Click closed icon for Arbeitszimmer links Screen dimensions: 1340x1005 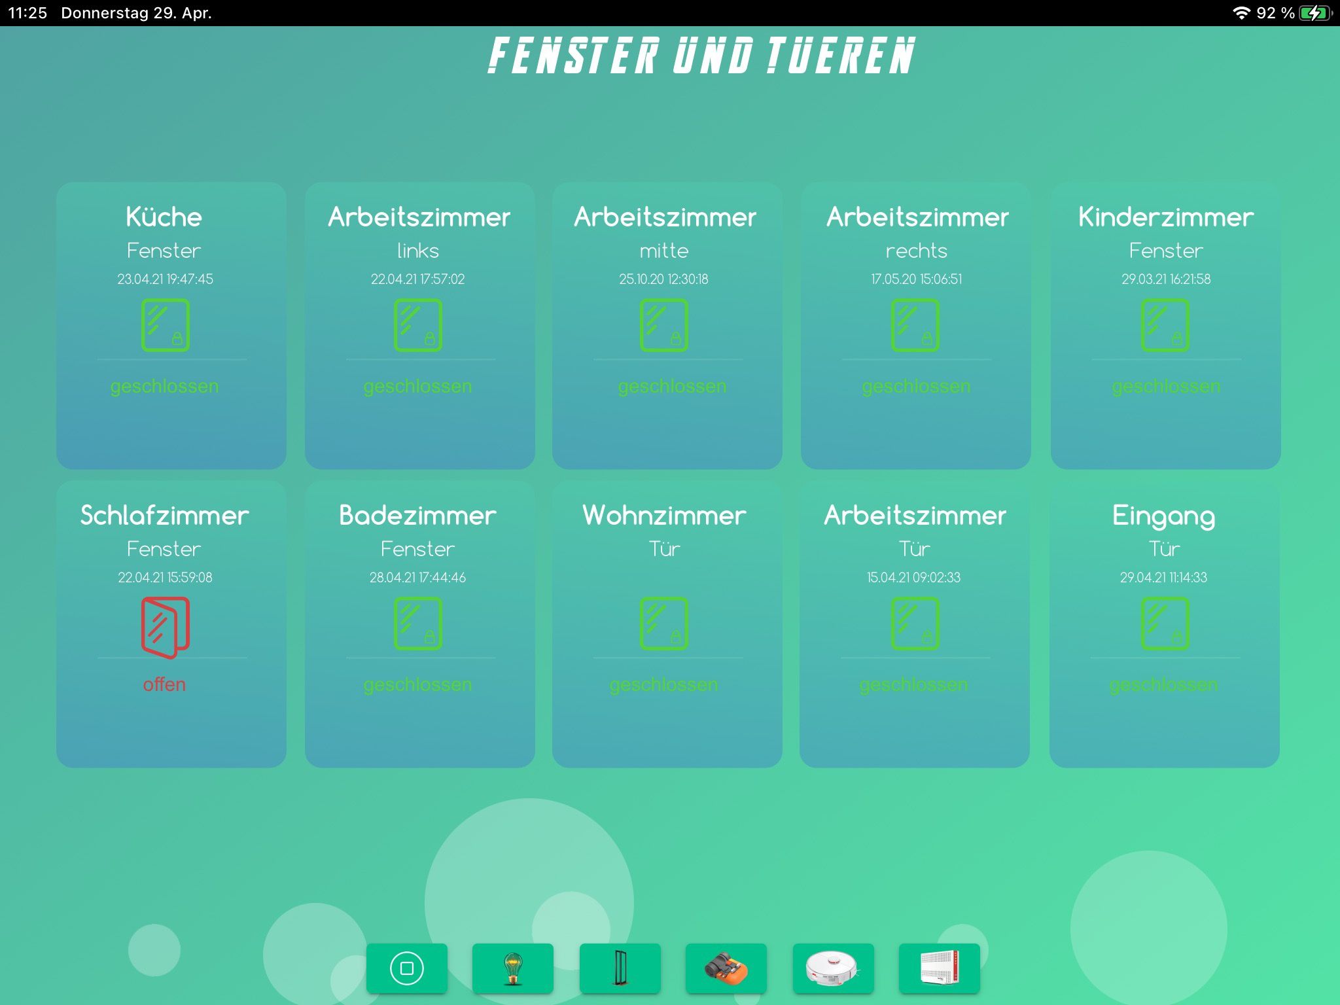click(x=417, y=325)
